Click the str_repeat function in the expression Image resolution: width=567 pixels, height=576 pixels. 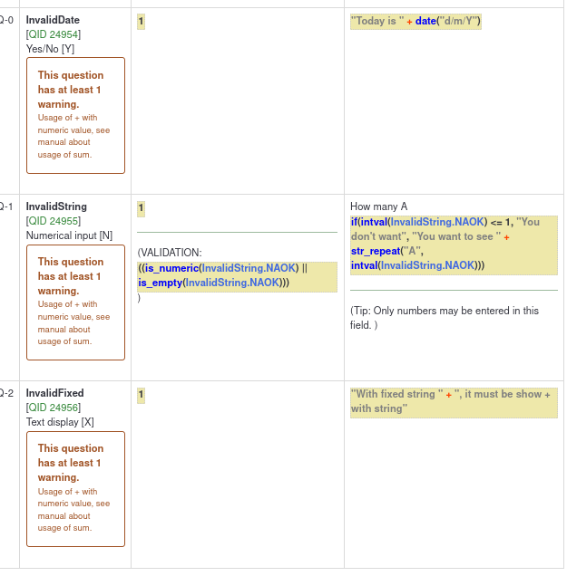point(379,251)
